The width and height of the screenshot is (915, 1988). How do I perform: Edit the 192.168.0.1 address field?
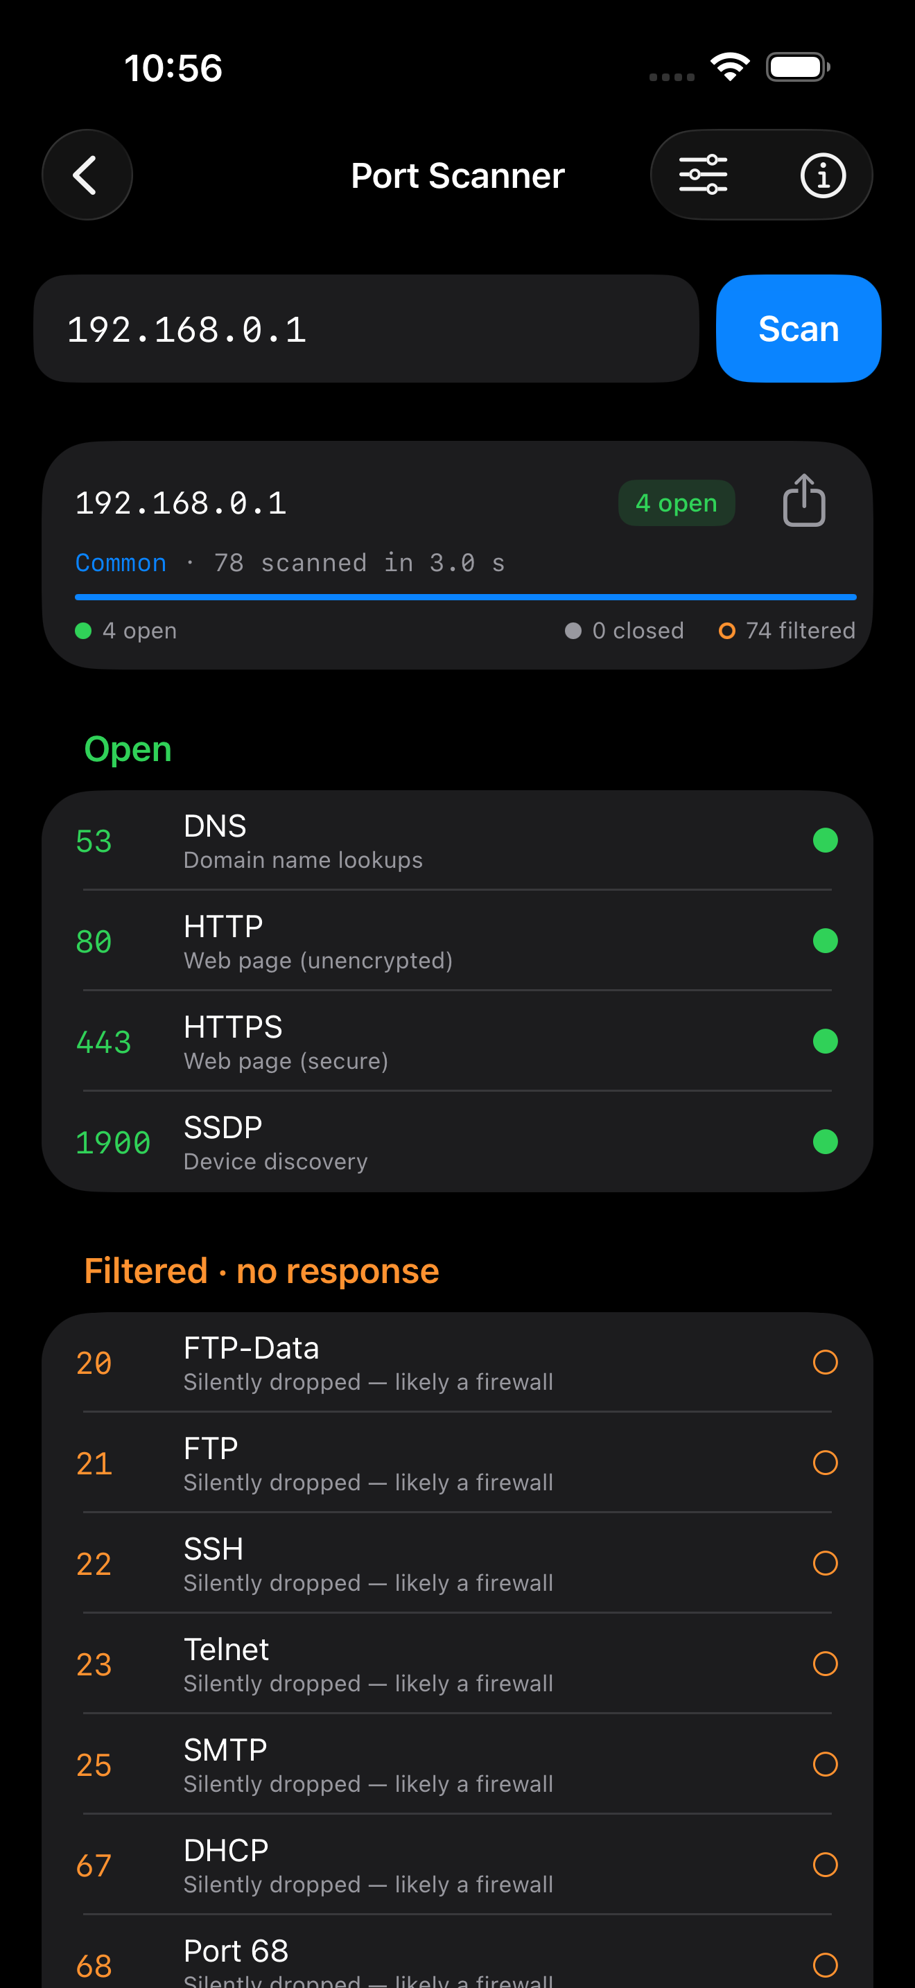click(x=366, y=329)
